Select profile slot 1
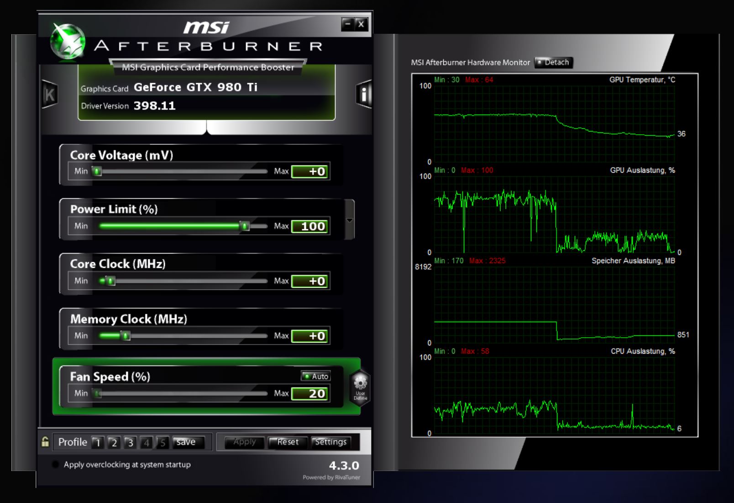This screenshot has width=734, height=503. [x=98, y=442]
